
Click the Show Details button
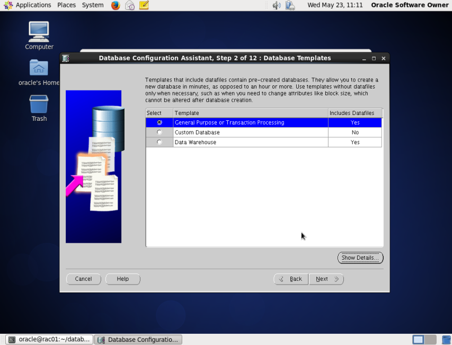coord(360,258)
